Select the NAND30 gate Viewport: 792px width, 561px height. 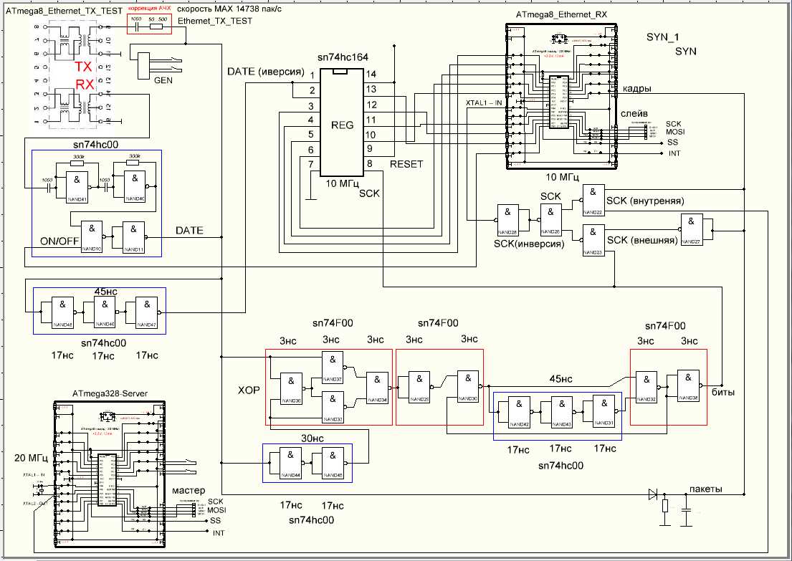coord(468,386)
